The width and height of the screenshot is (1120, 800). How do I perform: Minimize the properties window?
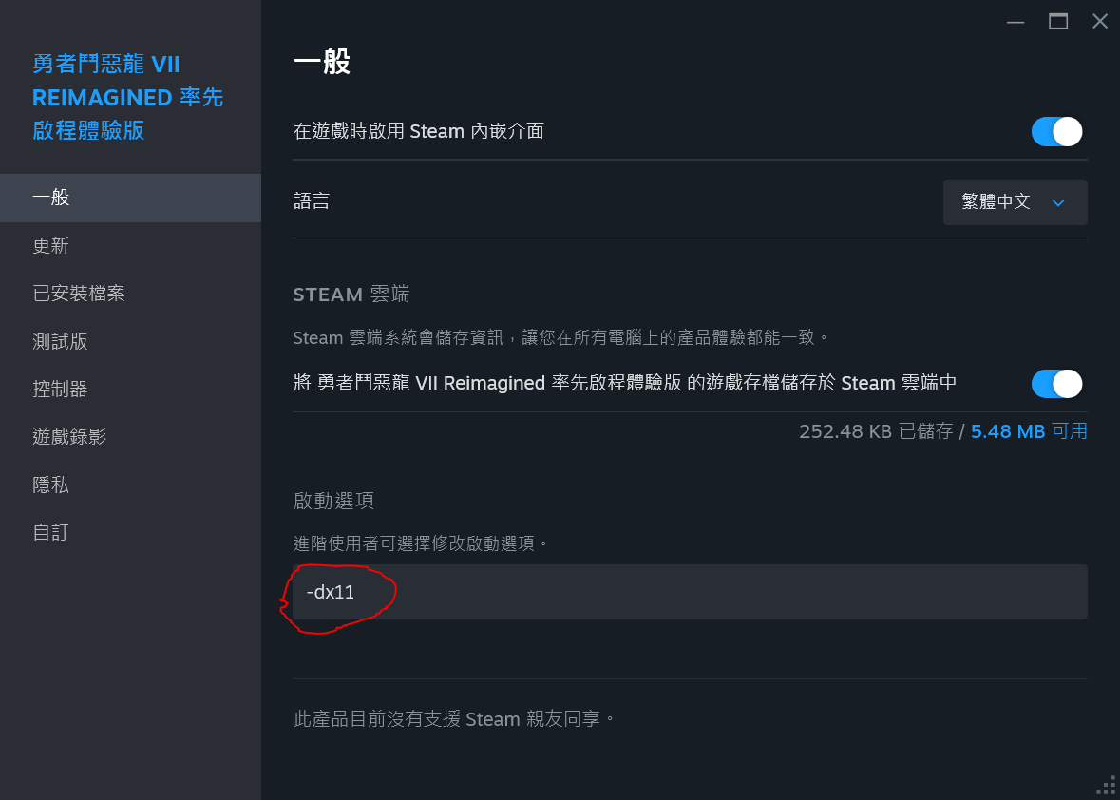coord(1016,22)
